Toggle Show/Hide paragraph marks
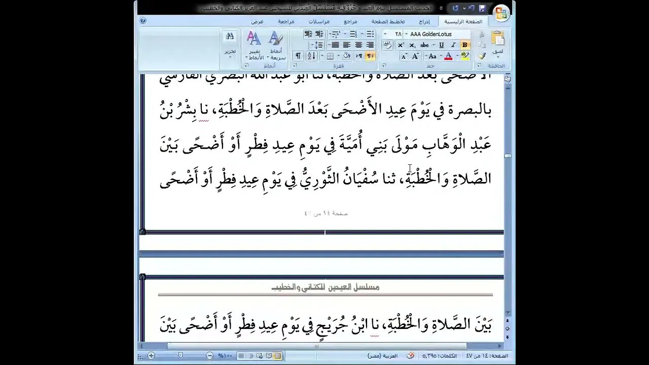The image size is (649, 365). [298, 56]
